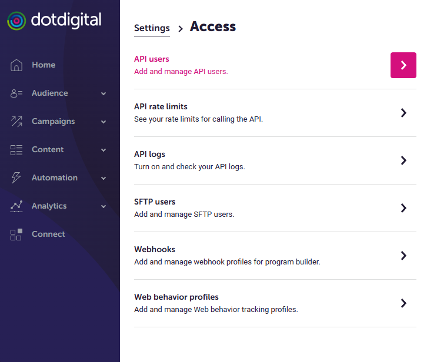Go back to Settings breadcrumb link
The height and width of the screenshot is (362, 437).
pyautogui.click(x=152, y=28)
